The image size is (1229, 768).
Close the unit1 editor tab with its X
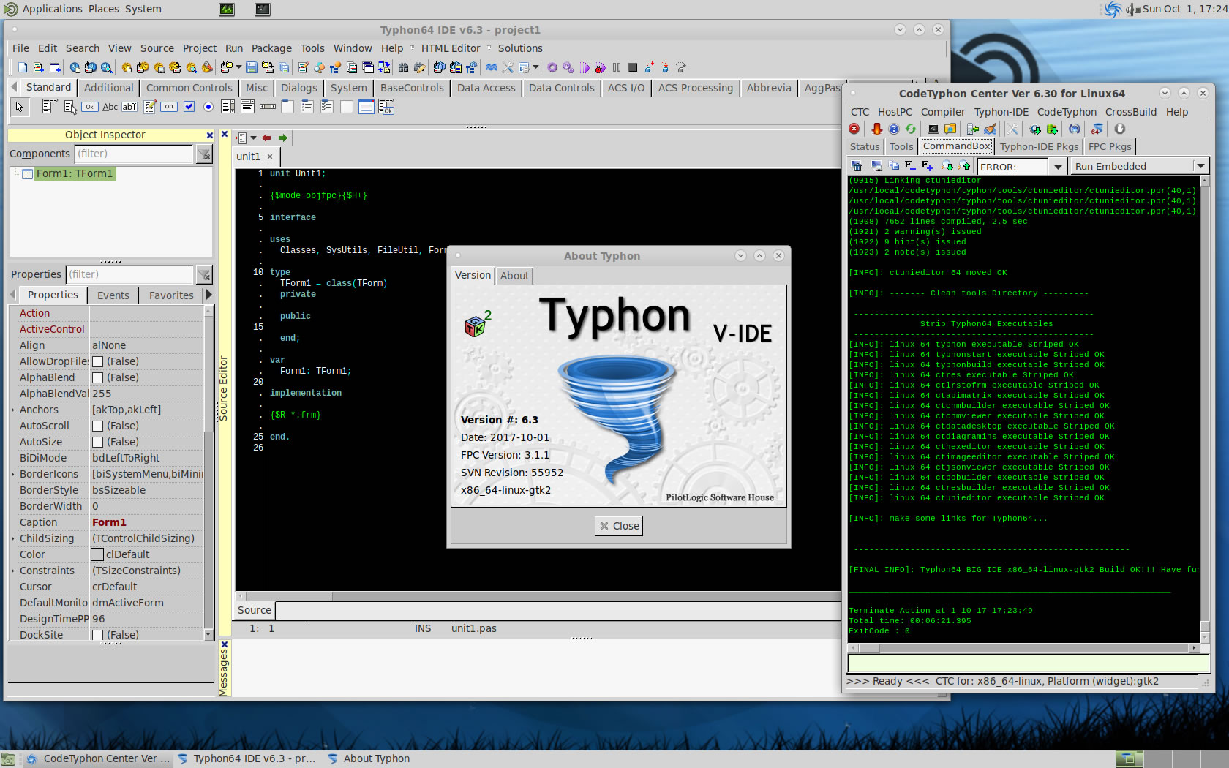point(270,157)
